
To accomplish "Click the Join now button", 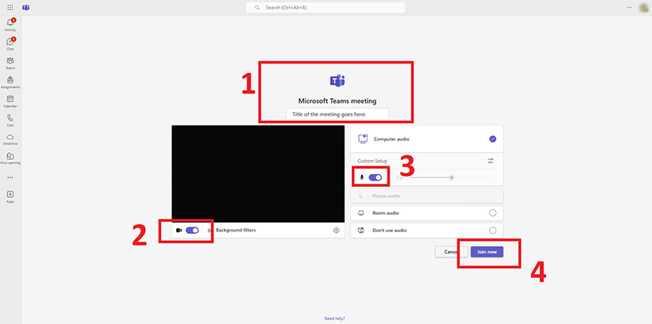I will (x=486, y=252).
